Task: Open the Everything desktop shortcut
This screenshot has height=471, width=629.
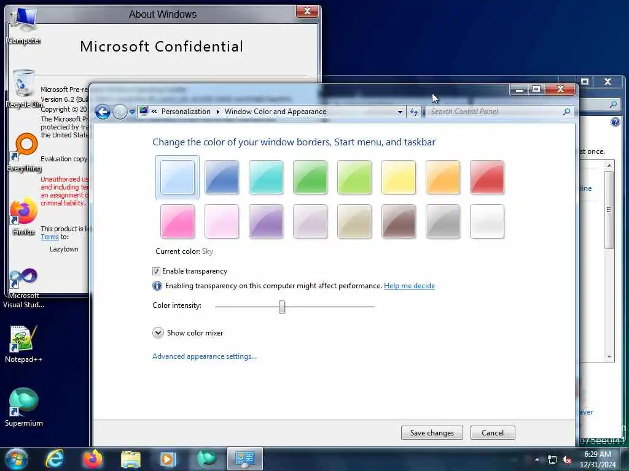Action: click(24, 152)
